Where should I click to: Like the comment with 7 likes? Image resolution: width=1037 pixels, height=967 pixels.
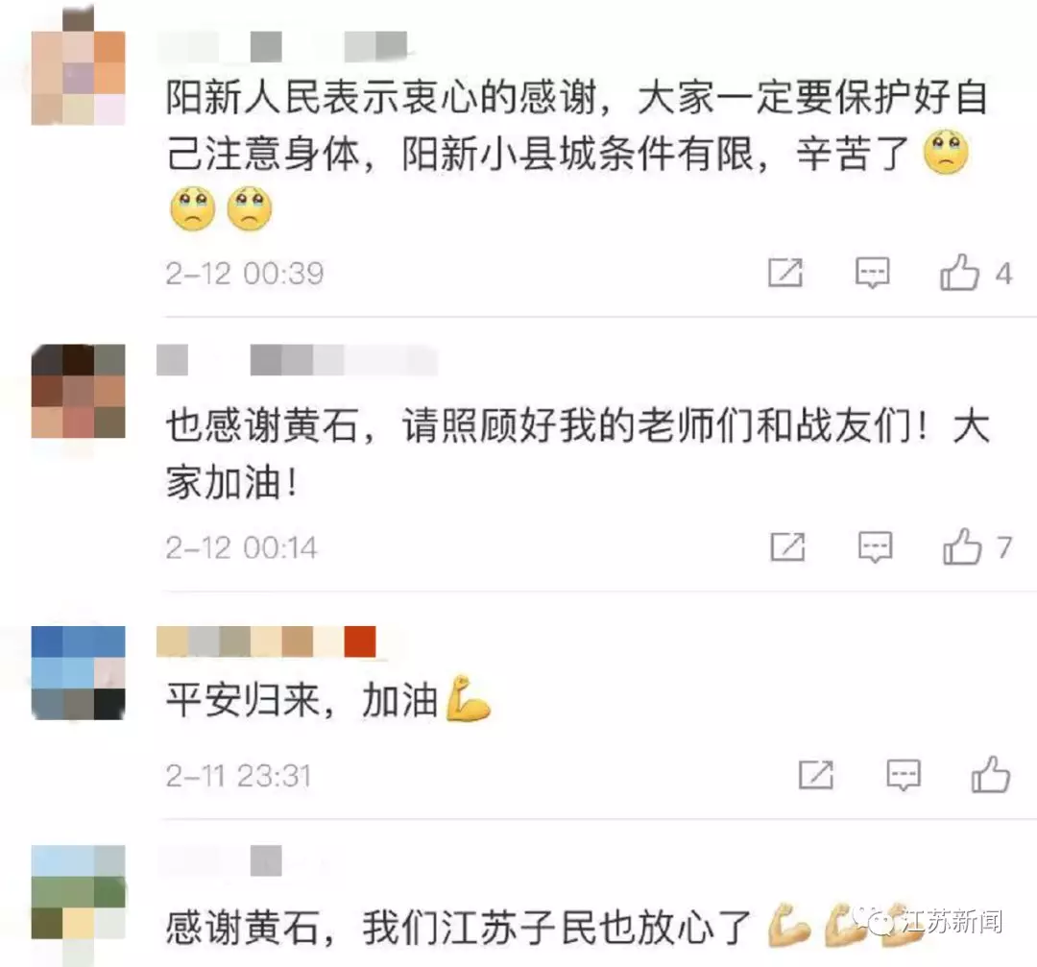point(962,546)
